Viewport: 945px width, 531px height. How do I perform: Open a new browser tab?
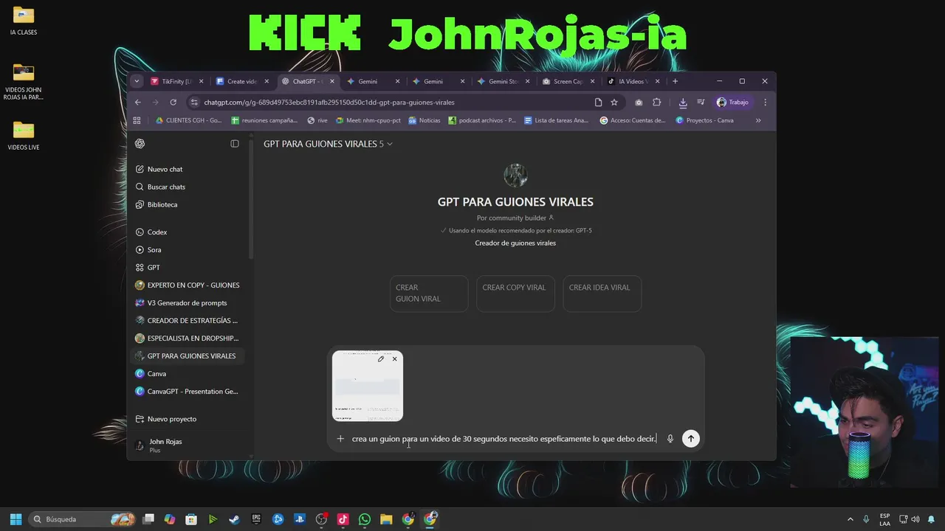point(675,81)
